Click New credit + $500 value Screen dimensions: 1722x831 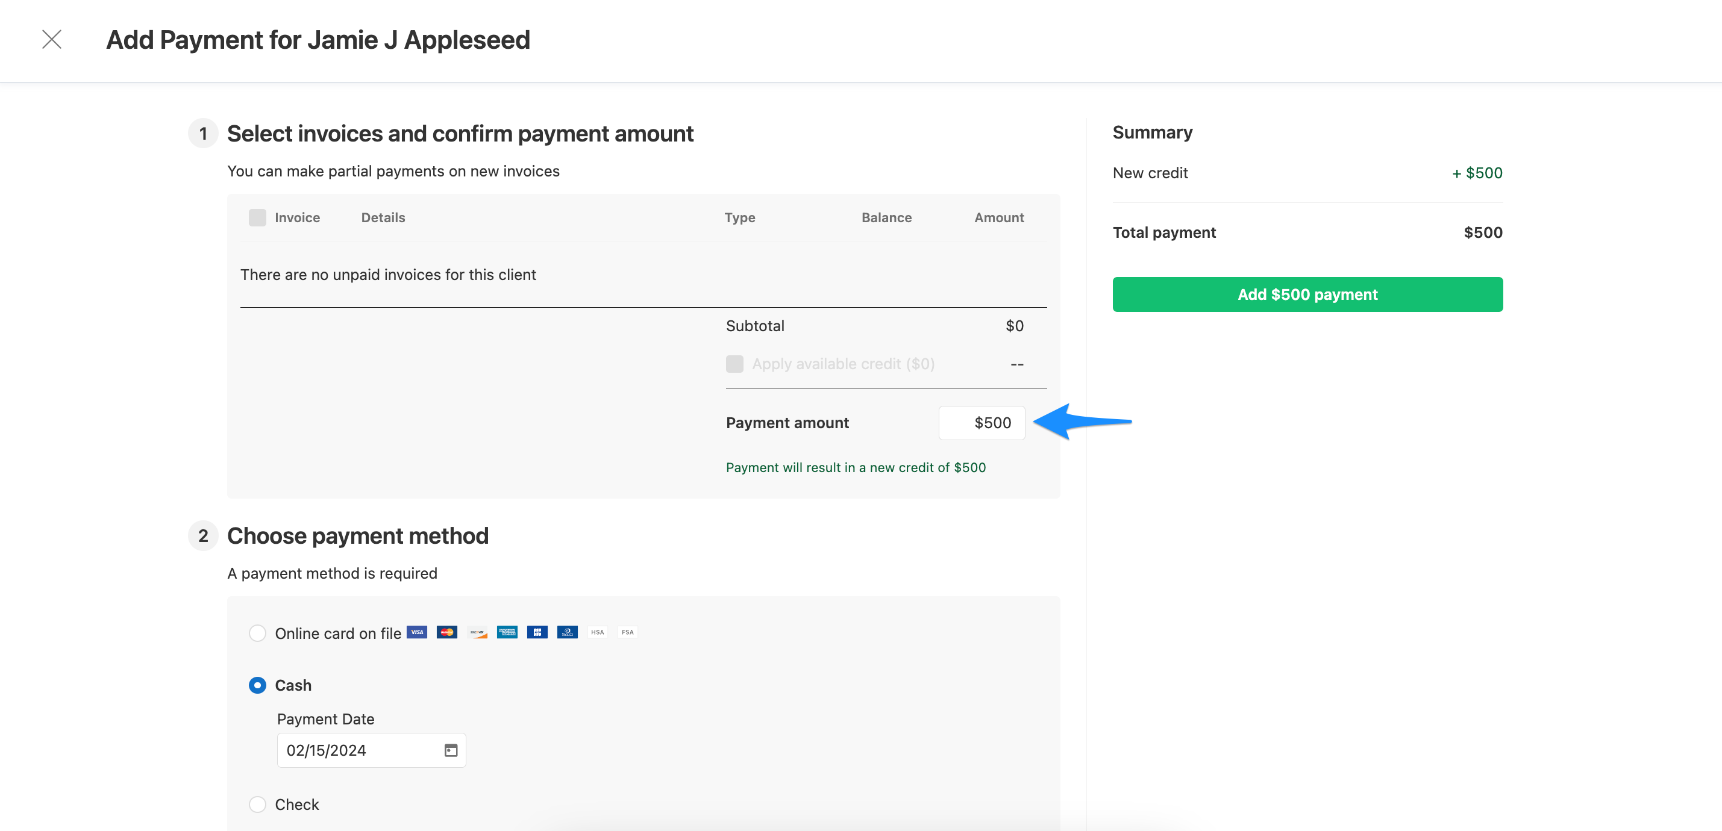[x=1477, y=173]
